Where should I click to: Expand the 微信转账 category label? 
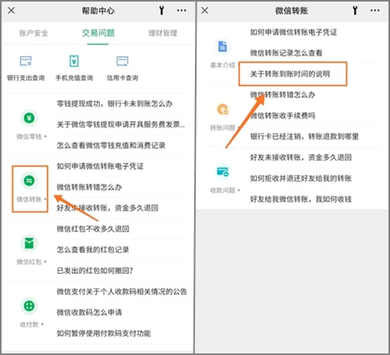coord(31,199)
